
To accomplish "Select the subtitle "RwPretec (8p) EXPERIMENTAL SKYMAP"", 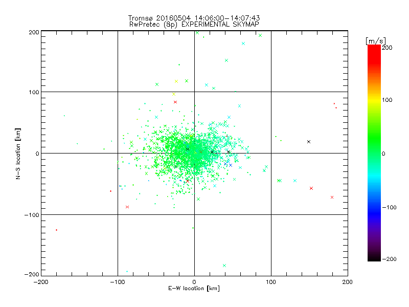I will (x=194, y=25).
